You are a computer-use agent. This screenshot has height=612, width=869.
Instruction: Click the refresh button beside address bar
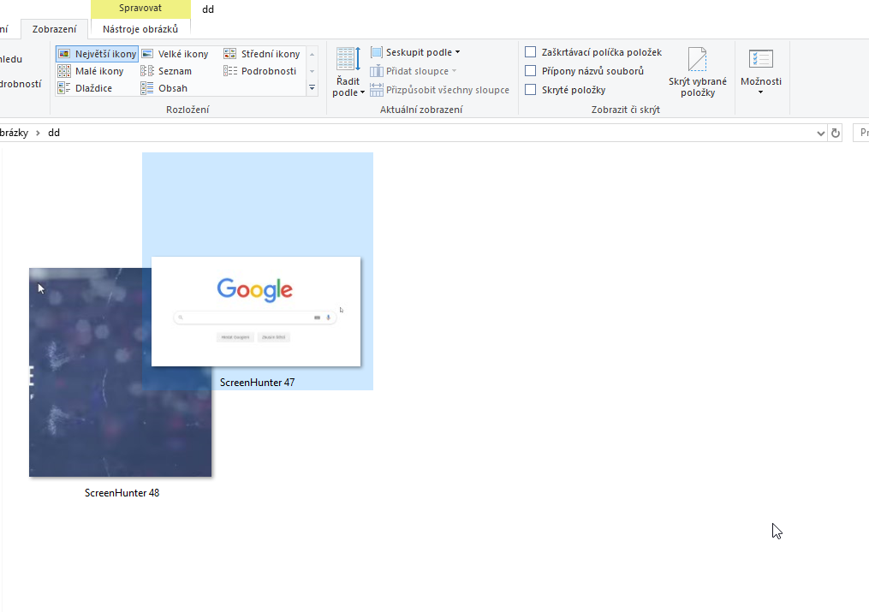pyautogui.click(x=836, y=133)
